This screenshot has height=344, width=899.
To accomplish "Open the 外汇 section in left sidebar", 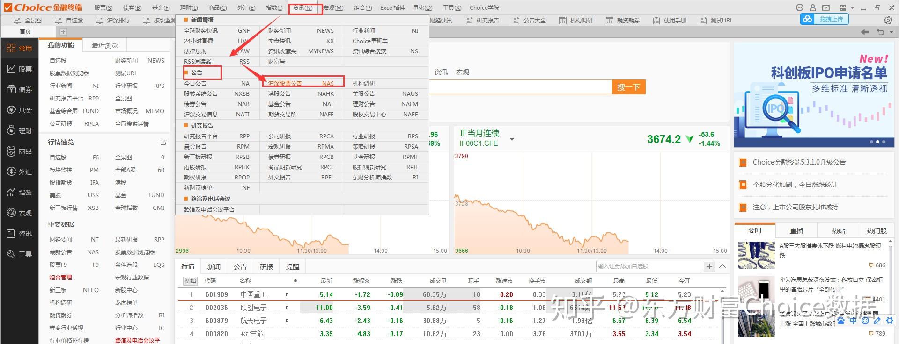I will click(19, 172).
